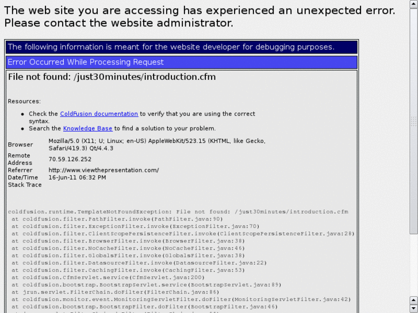This screenshot has width=418, height=313.
Task: Click the lower scroll up arrow button
Action: [x=414, y=300]
